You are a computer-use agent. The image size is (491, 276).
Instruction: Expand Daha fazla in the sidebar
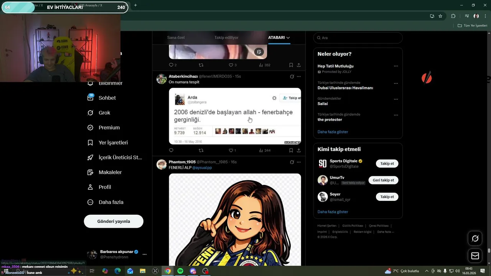click(x=105, y=202)
